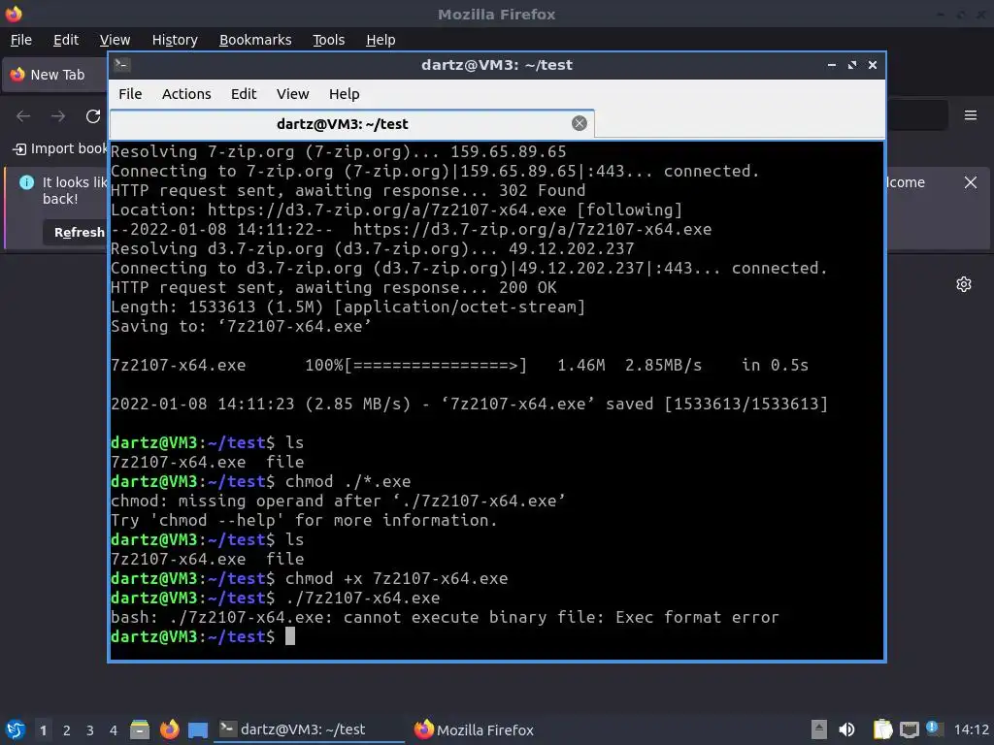This screenshot has width=994, height=745.
Task: Launch Firefox from the panel quick launcher
Action: (169, 729)
